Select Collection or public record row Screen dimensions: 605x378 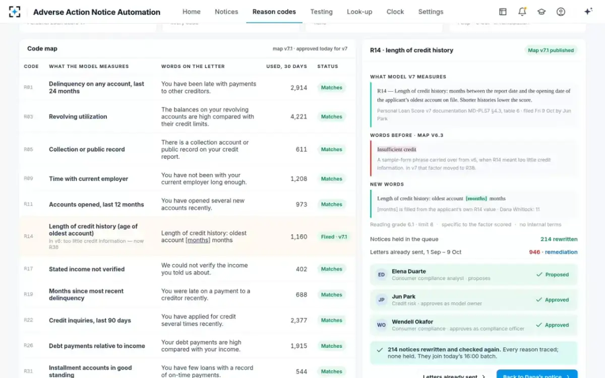(188, 149)
